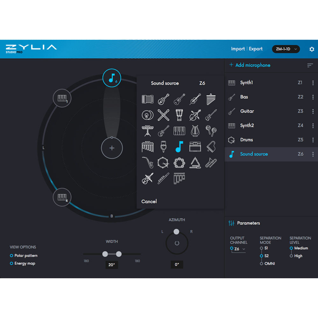Choose the grand piano icon
Image resolution: width=318 pixels, height=318 pixels.
coord(211,147)
